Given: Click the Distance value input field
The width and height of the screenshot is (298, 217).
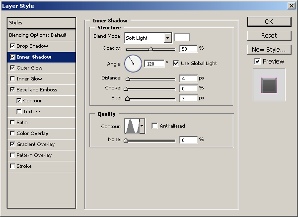Looking at the screenshot, I should point(189,78).
